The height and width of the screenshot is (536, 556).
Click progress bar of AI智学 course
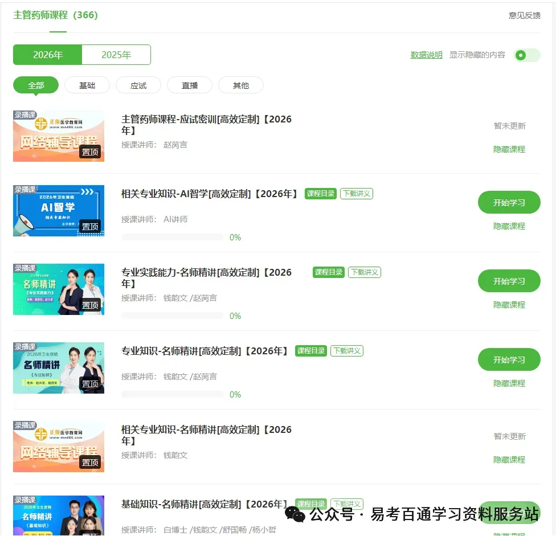coord(173,237)
